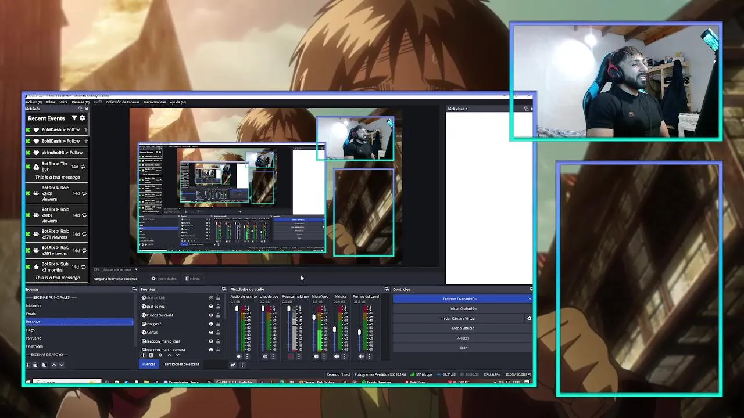Click Iniciar Cámara Virtual button
The height and width of the screenshot is (418, 744).
pyautogui.click(x=458, y=318)
